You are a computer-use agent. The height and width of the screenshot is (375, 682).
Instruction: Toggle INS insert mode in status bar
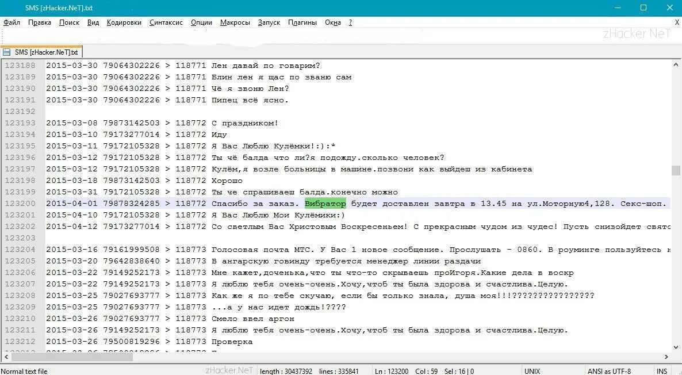point(662,371)
